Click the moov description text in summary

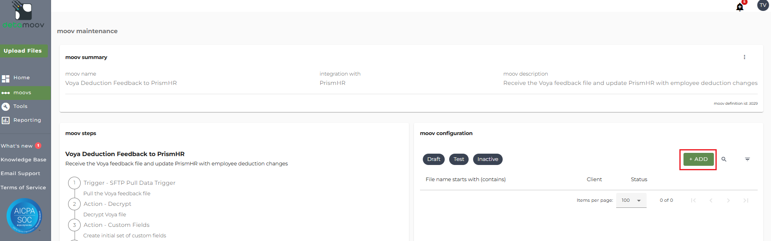coord(630,83)
